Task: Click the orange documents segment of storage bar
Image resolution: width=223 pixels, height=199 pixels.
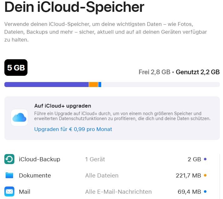Action: (93, 85)
